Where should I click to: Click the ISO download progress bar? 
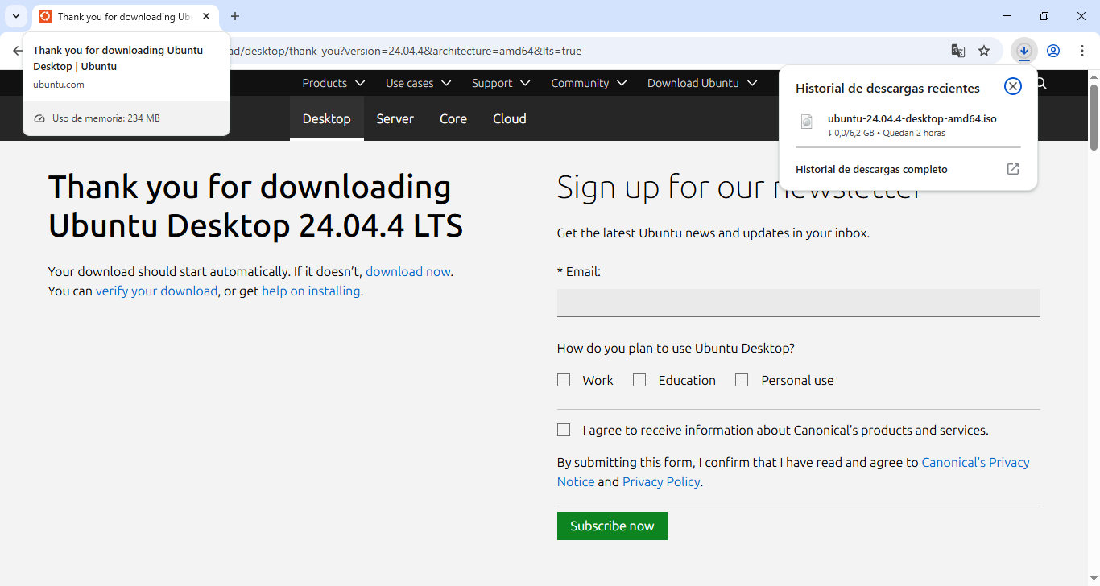coord(908,147)
